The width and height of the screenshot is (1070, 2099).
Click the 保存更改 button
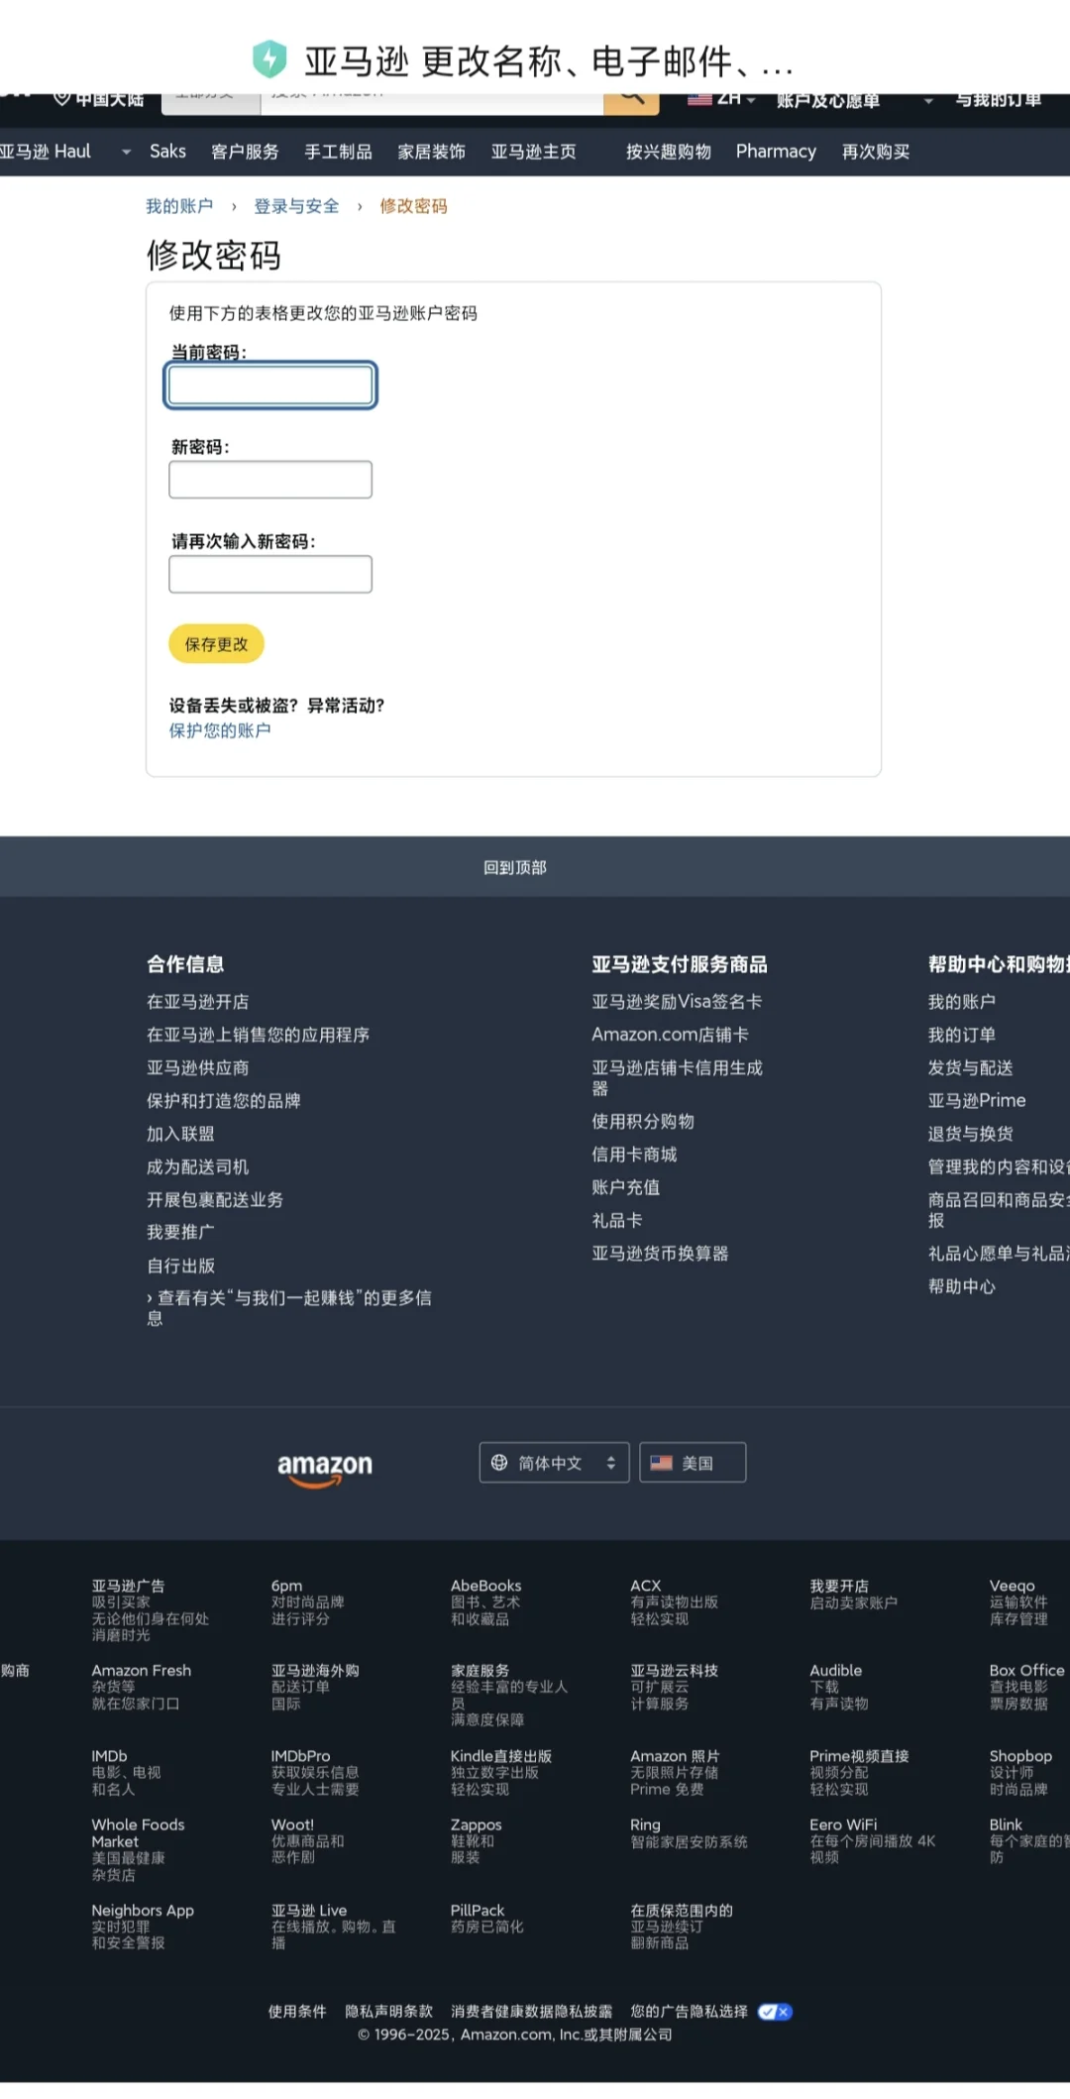pyautogui.click(x=216, y=644)
